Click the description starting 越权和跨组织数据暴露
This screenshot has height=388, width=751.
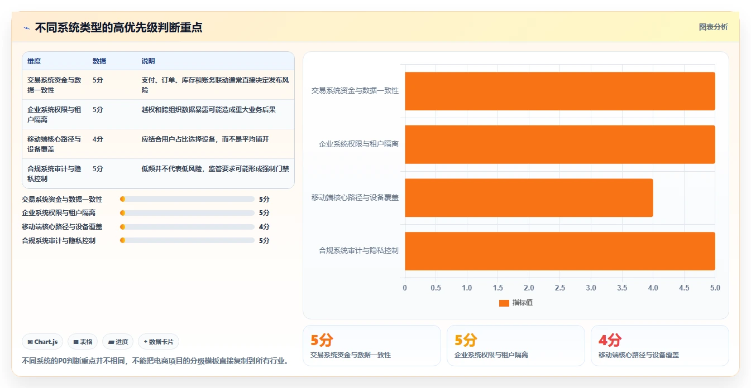(x=208, y=110)
